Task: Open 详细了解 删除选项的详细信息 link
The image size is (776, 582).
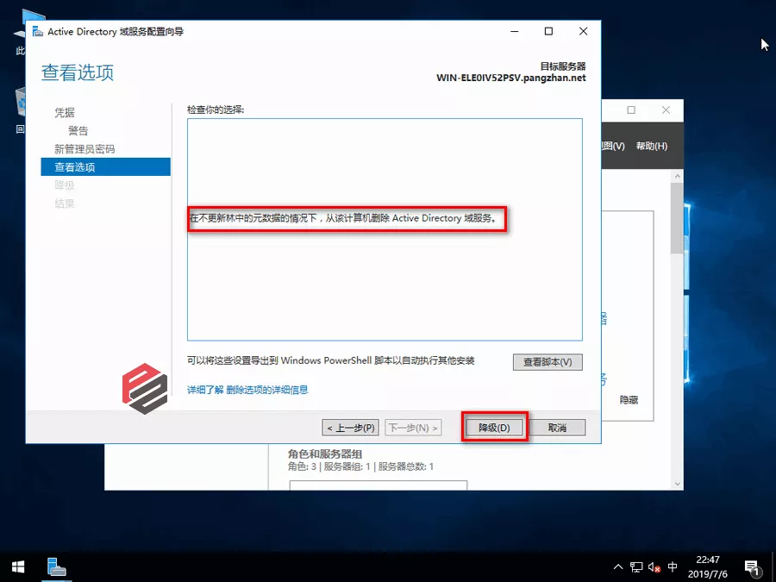Action: pos(247,390)
